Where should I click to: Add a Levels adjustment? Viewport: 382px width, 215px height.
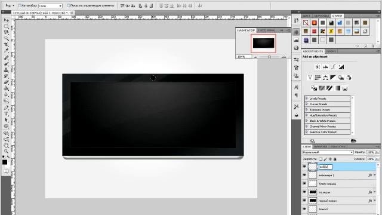pyautogui.click(x=325, y=67)
